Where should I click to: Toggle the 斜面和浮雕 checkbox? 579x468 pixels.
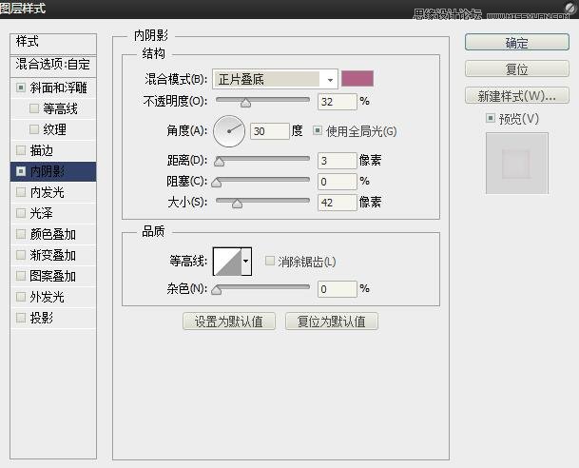click(21, 88)
